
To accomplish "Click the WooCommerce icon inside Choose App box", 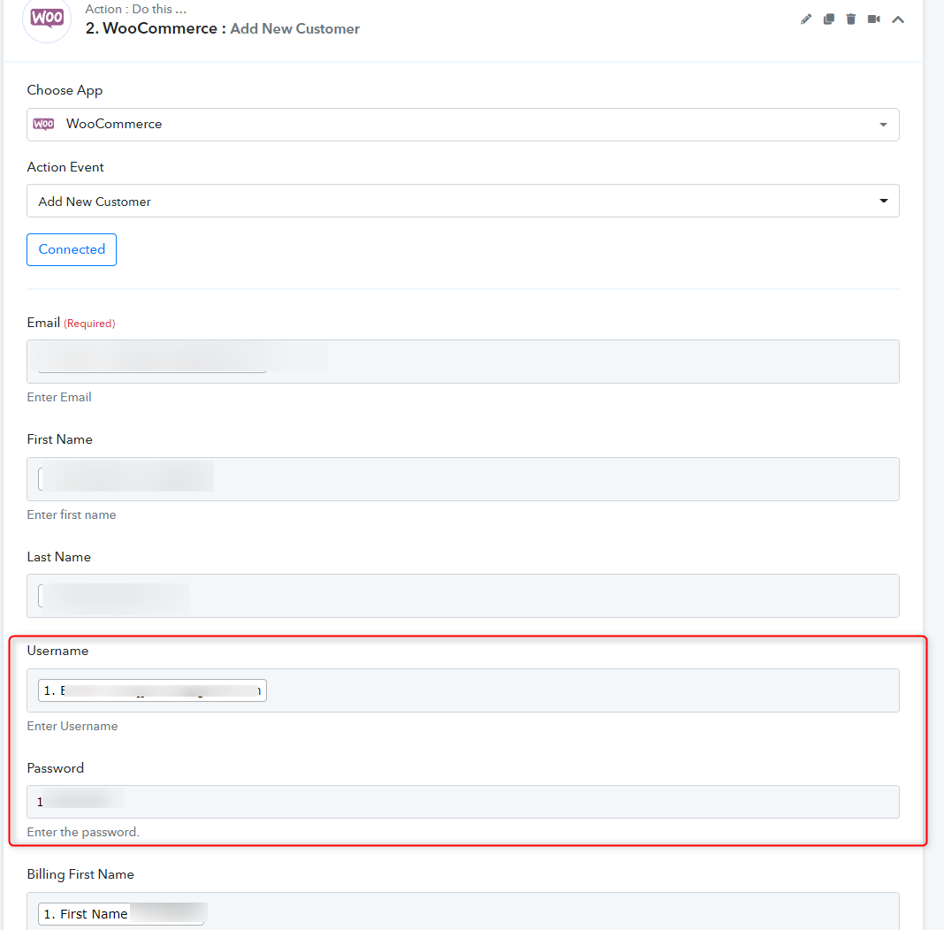I will [43, 124].
